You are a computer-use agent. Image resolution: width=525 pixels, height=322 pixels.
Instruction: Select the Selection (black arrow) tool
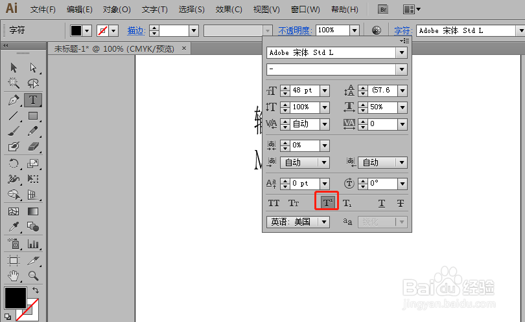tap(14, 67)
